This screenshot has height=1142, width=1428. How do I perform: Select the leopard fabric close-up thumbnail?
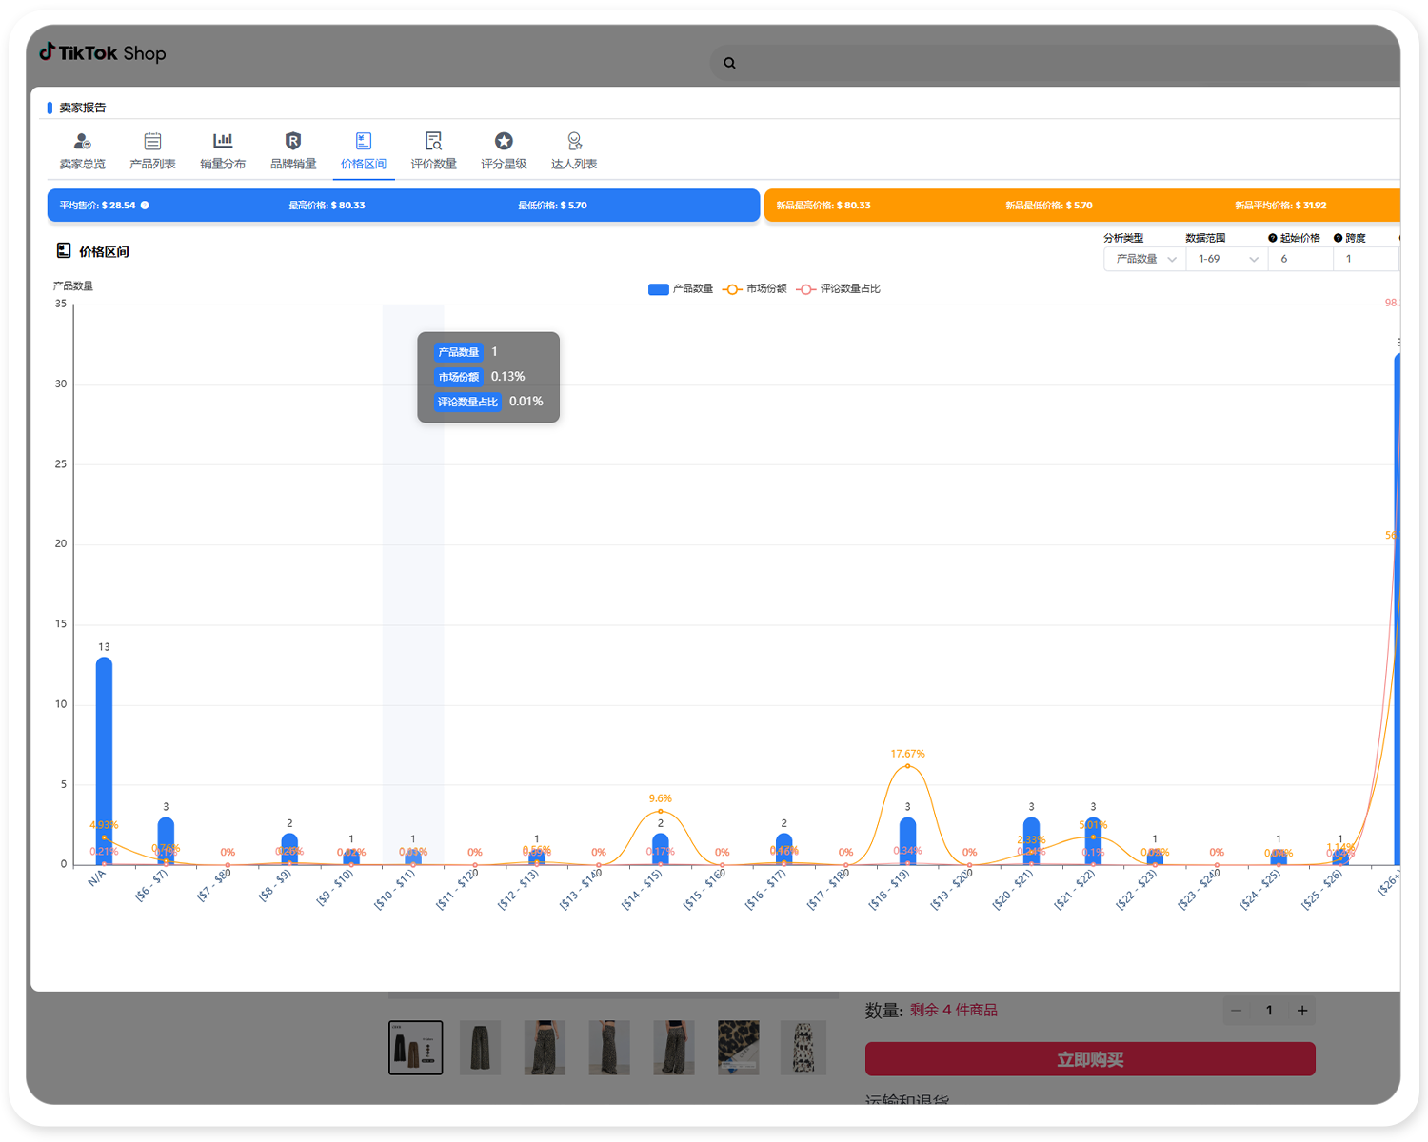[738, 1047]
